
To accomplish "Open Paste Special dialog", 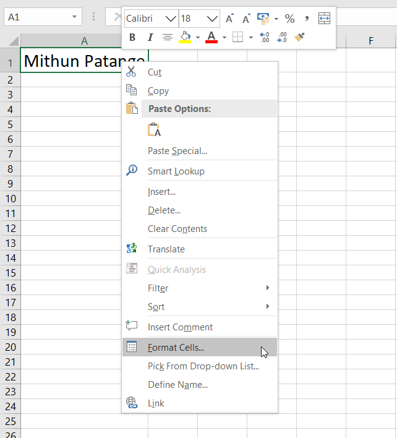I will click(x=200, y=151).
